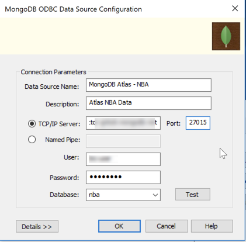
Task: Click the dialog title bar text
Action: click(x=73, y=9)
